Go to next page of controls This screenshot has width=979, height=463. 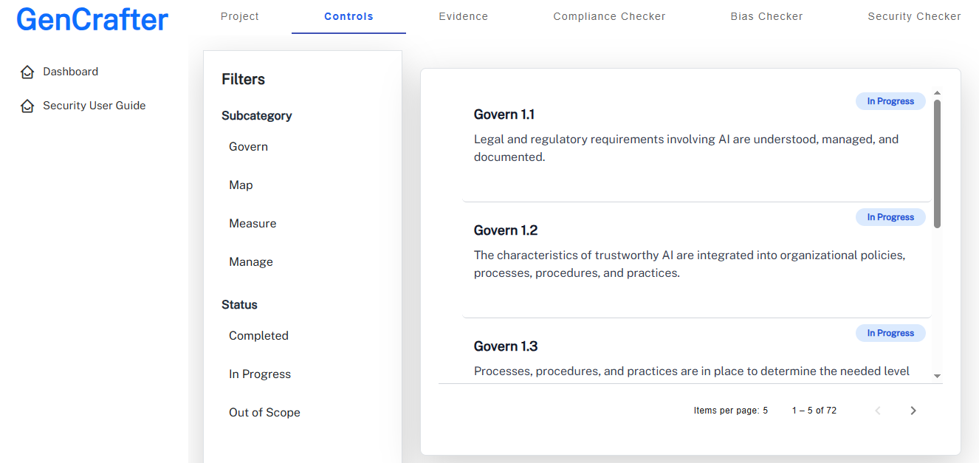[x=913, y=411]
